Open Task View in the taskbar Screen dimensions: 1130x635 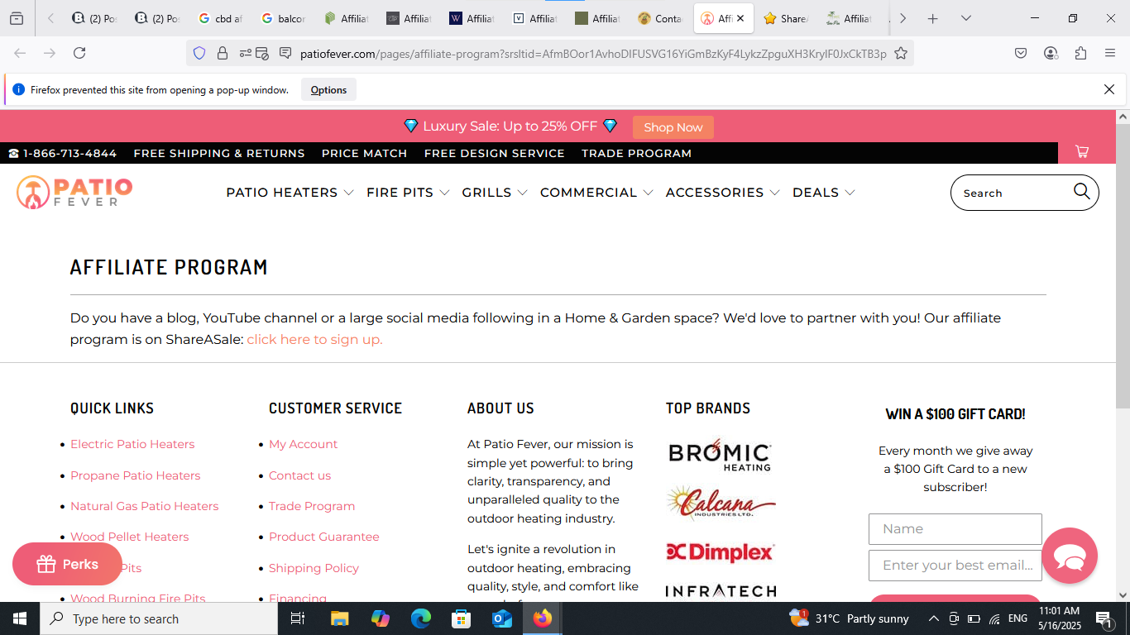298,618
